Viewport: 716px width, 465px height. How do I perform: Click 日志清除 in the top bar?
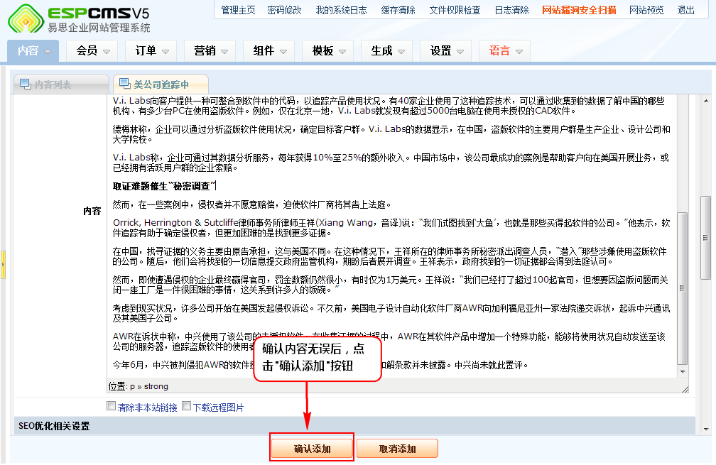(x=512, y=10)
